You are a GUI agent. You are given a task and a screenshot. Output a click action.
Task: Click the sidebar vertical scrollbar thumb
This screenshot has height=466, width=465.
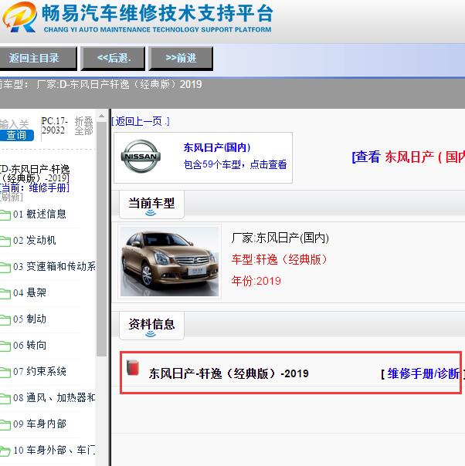pos(101,238)
